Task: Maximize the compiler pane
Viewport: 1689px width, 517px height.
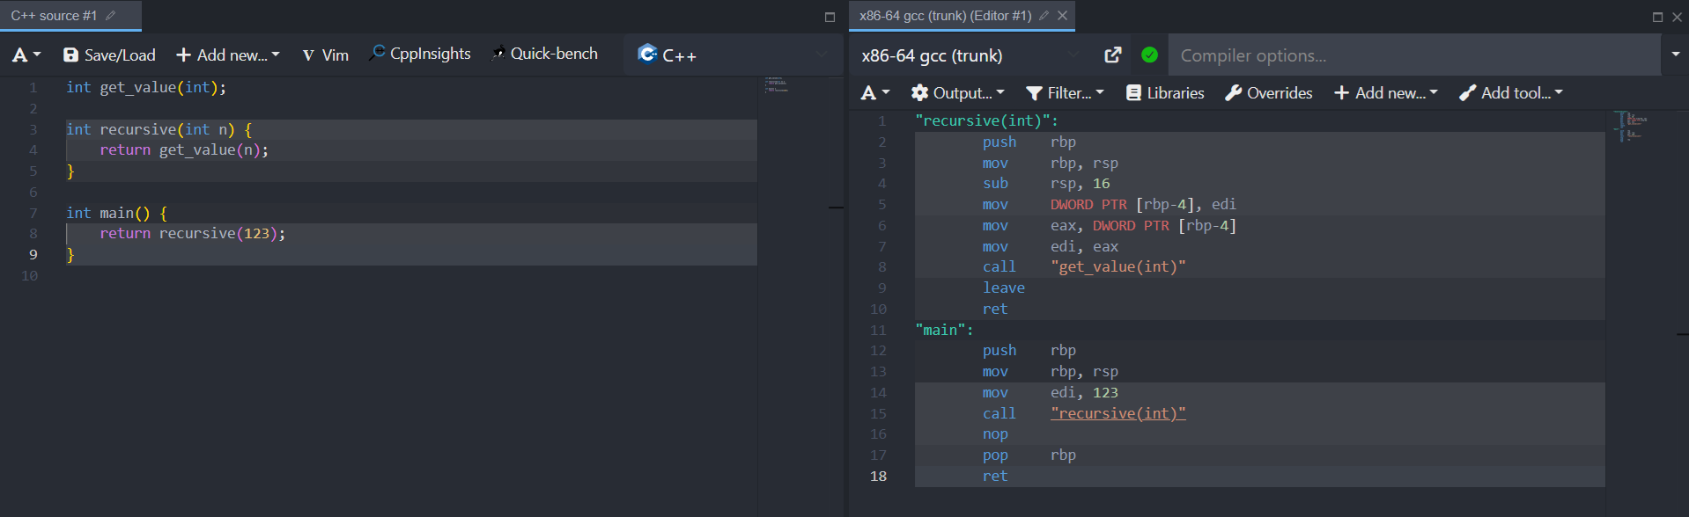Action: pos(1657,17)
